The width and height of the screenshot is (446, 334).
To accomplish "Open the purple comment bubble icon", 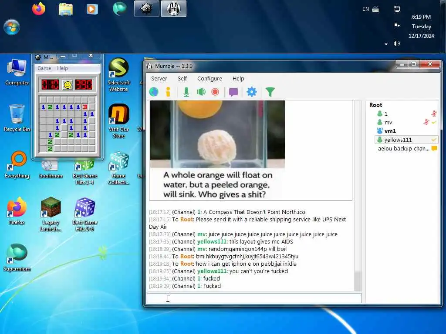I will (233, 92).
